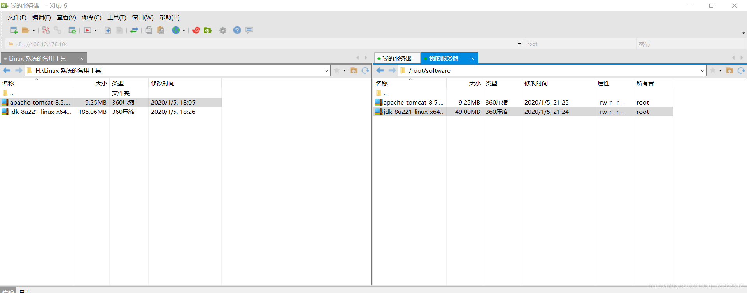Open the 命令(C) menu
The width and height of the screenshot is (747, 293).
(x=92, y=17)
